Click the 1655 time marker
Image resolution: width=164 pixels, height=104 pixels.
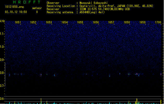[x=80, y=22]
